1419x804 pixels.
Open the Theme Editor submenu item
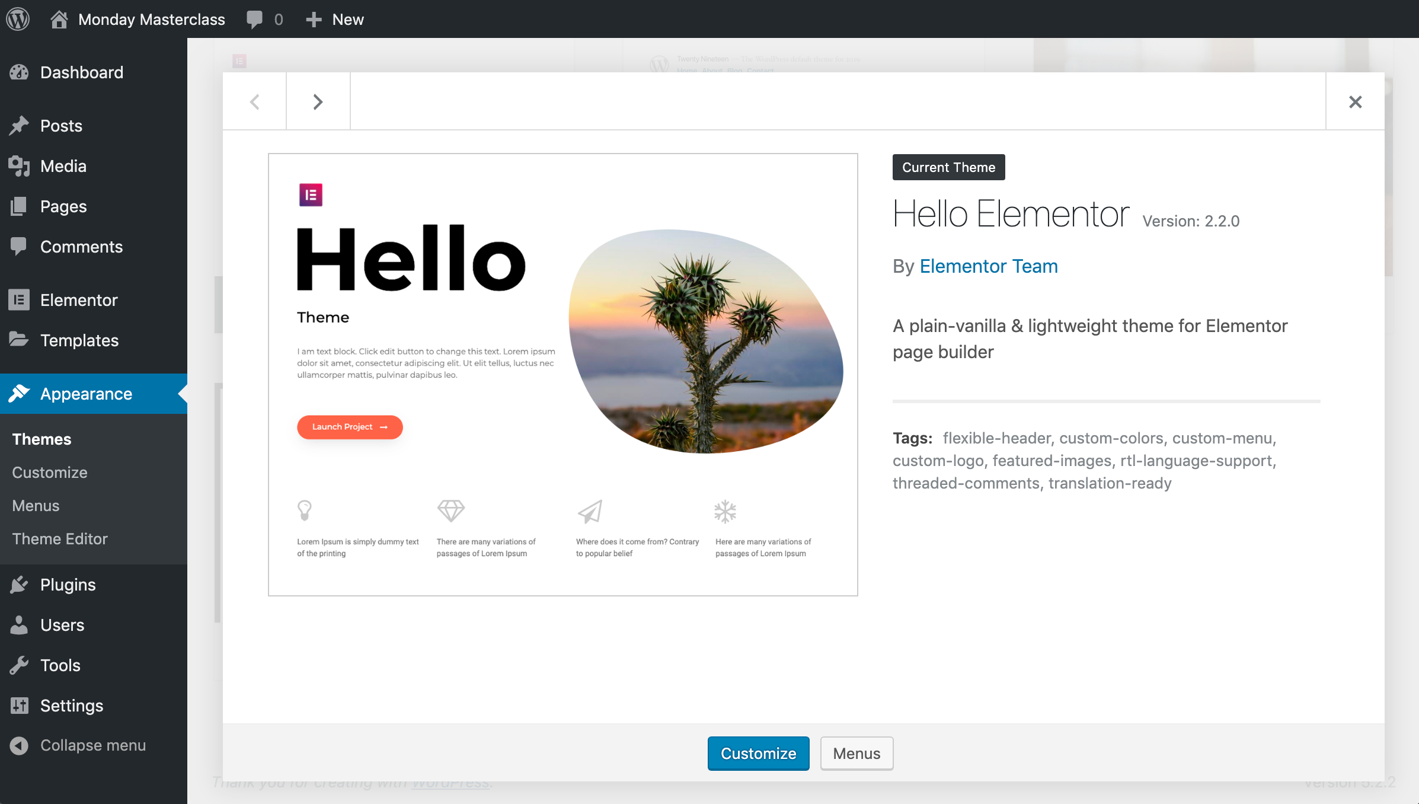click(x=60, y=539)
